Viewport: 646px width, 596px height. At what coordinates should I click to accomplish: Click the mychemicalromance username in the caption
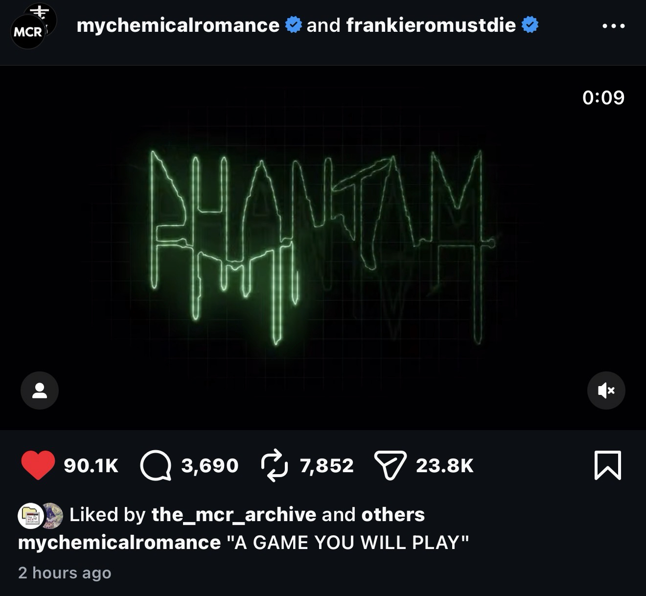[x=119, y=543]
